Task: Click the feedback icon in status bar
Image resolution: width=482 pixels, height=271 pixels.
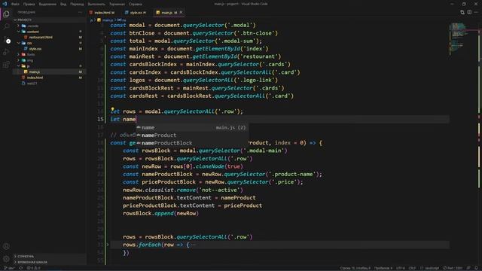Action: point(468,268)
